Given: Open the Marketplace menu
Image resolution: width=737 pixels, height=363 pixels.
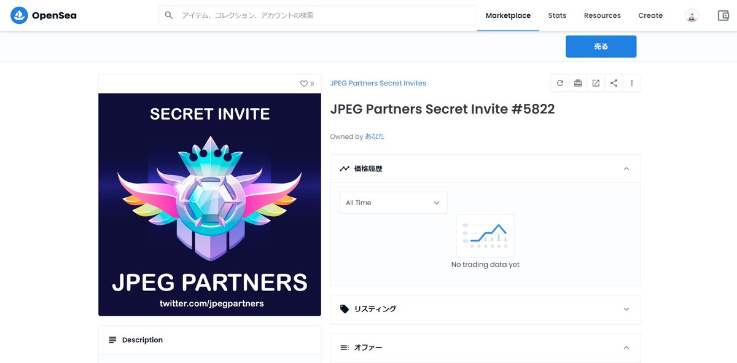Looking at the screenshot, I should [x=508, y=16].
